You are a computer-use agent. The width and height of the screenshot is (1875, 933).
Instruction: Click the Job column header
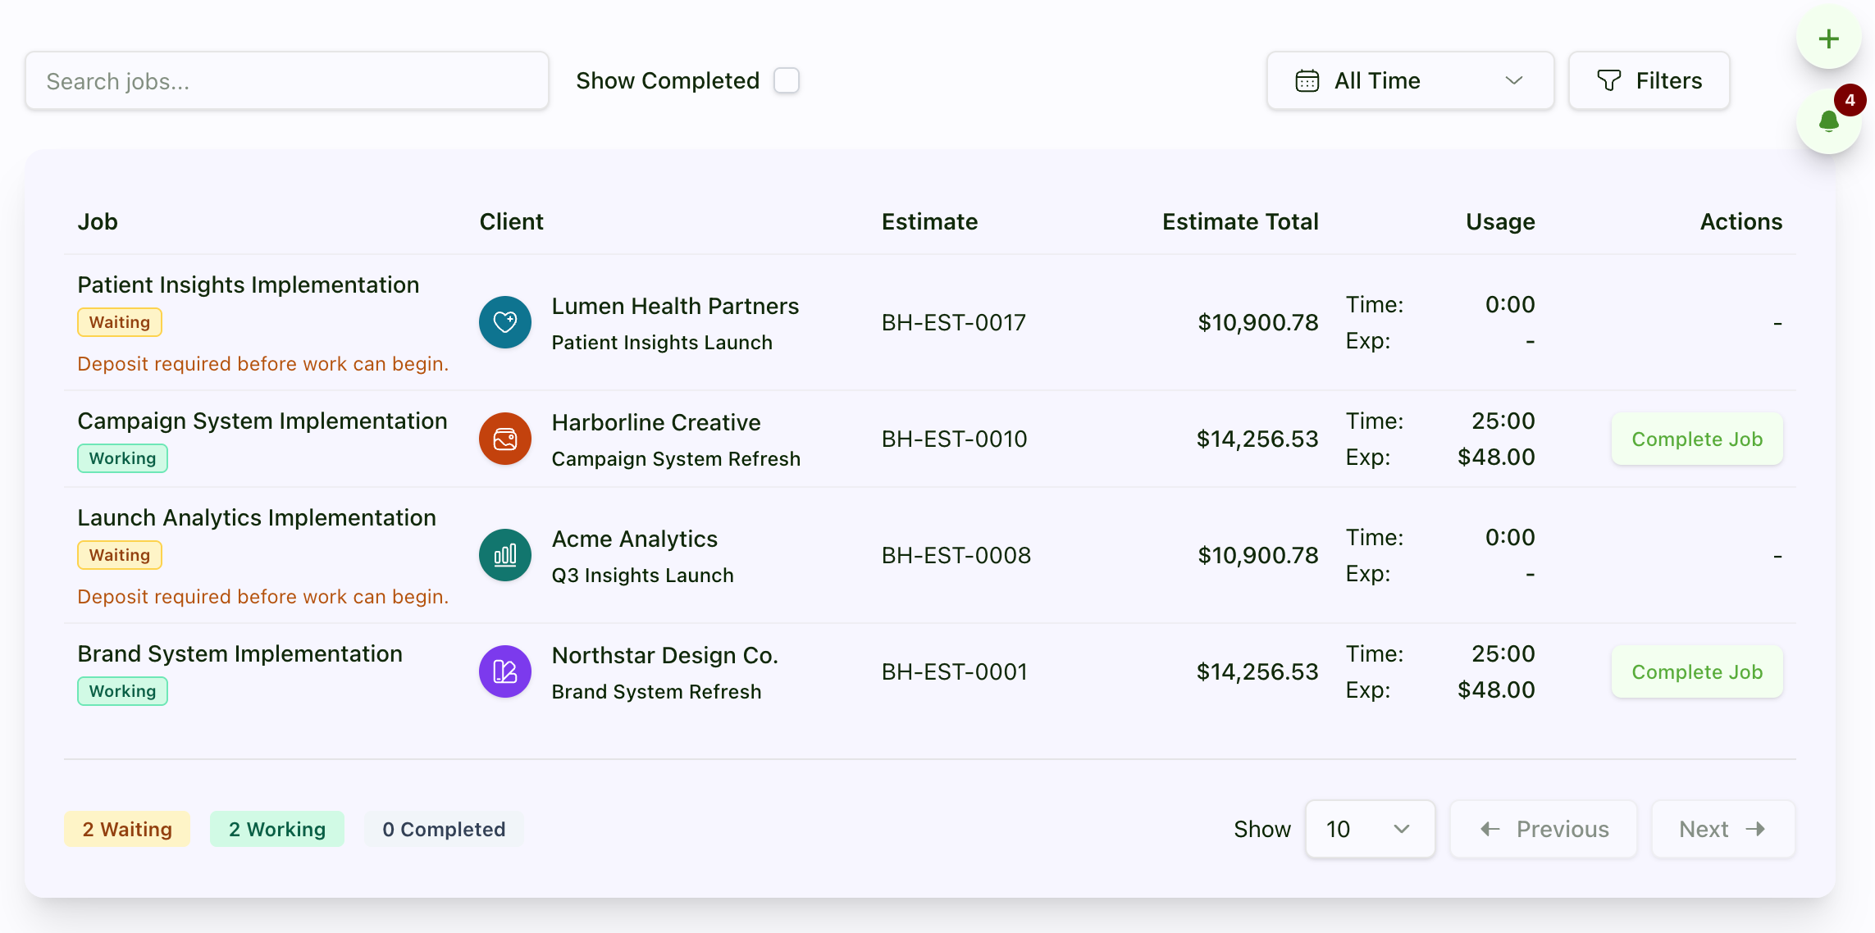(98, 221)
